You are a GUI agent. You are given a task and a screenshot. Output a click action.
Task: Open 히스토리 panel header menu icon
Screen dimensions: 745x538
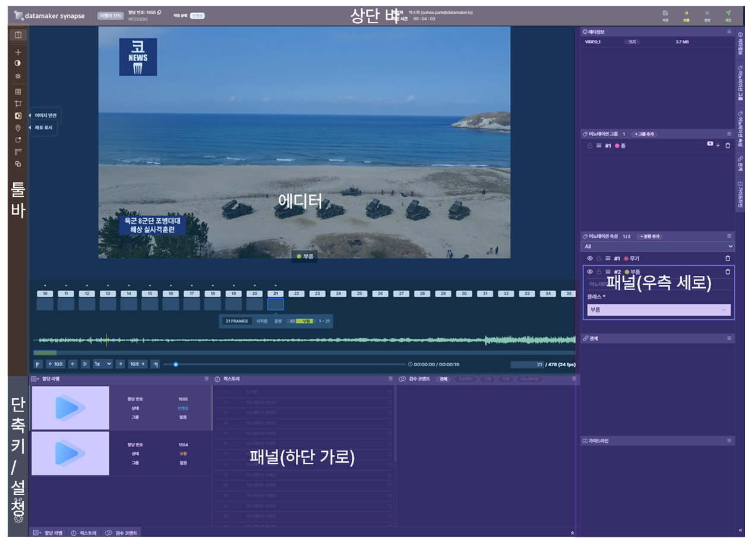tap(390, 379)
